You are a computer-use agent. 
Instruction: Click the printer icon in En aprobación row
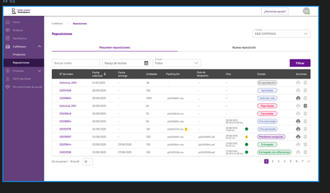point(298,83)
